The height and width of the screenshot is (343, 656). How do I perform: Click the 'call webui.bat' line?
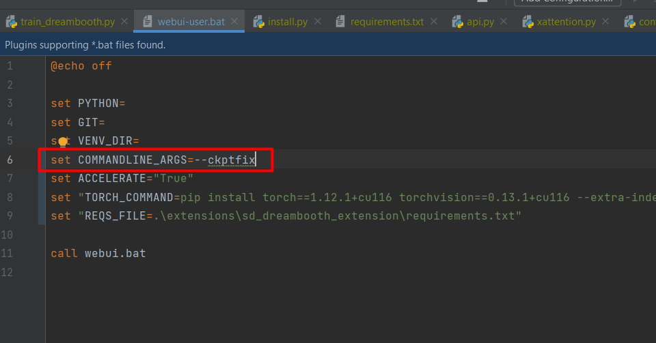[x=98, y=253]
